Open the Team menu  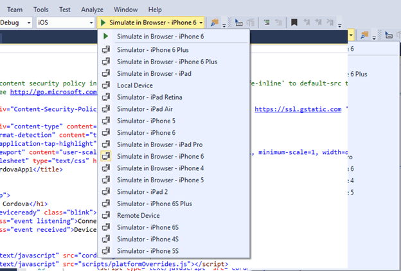coord(15,10)
